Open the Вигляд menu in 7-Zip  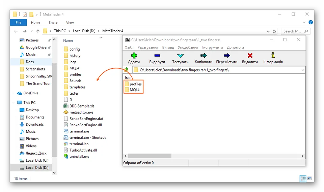pos(168,47)
